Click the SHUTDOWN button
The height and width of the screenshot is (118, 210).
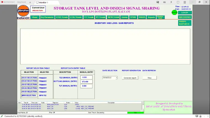(x=185, y=17)
